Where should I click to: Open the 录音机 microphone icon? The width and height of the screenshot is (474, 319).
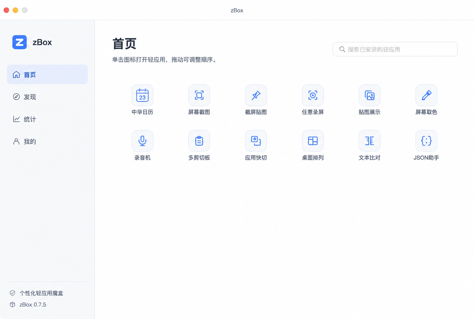tap(142, 141)
